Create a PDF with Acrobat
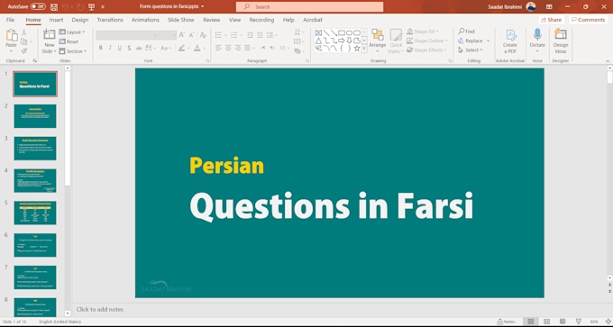Viewport: 613px width, 327px height. tap(510, 41)
